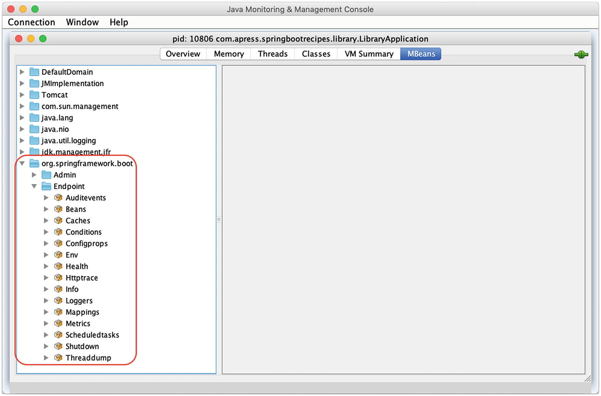Select the Metrics MBean icon

click(58, 323)
